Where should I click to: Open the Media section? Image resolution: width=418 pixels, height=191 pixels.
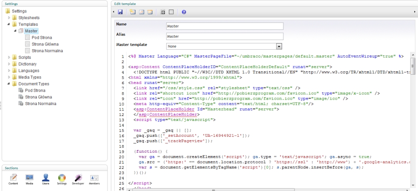pyautogui.click(x=29, y=180)
